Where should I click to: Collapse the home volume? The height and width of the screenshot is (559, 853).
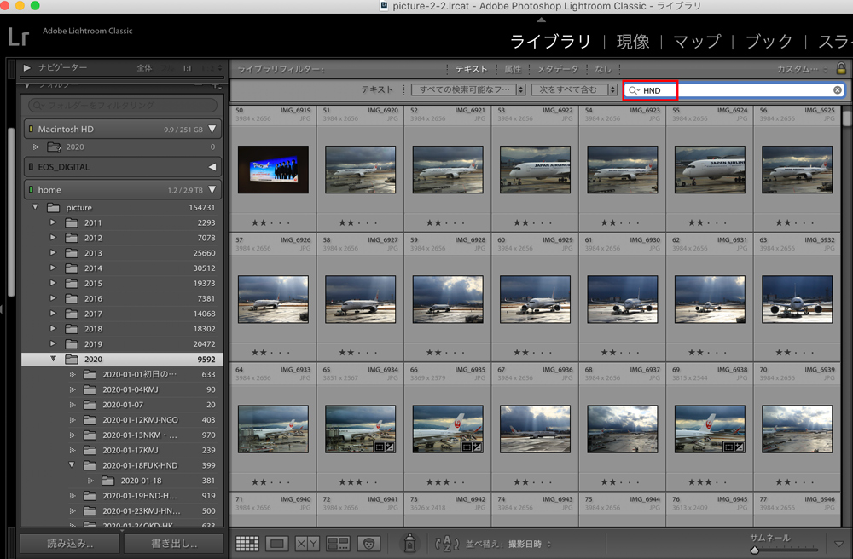pyautogui.click(x=212, y=189)
